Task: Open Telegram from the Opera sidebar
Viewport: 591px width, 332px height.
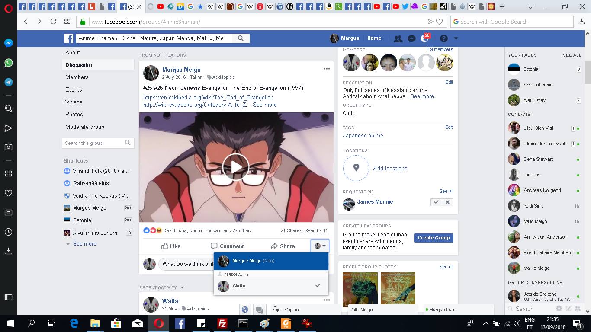Action: coord(8,82)
